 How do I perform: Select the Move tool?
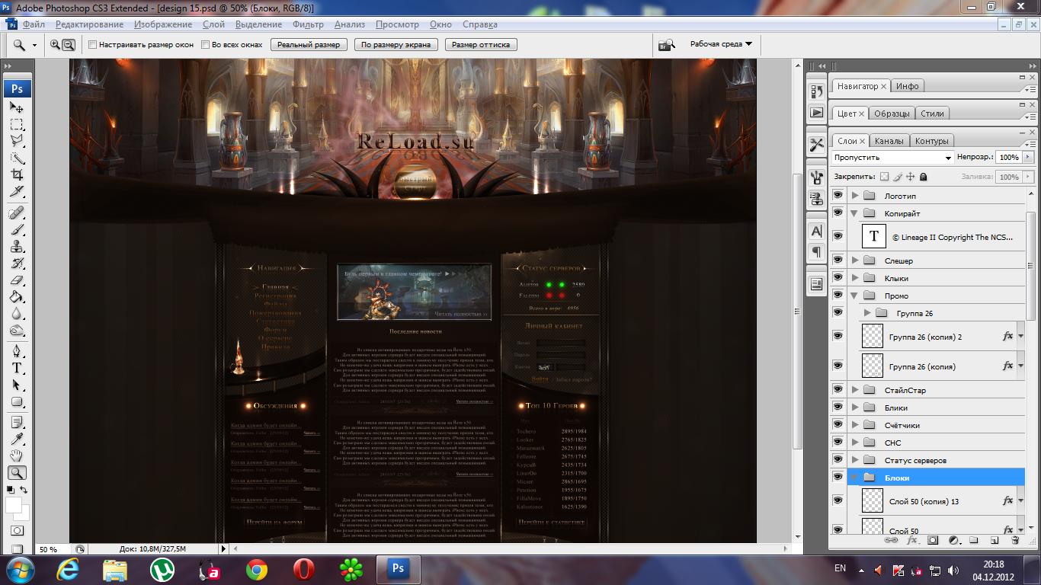pos(17,107)
